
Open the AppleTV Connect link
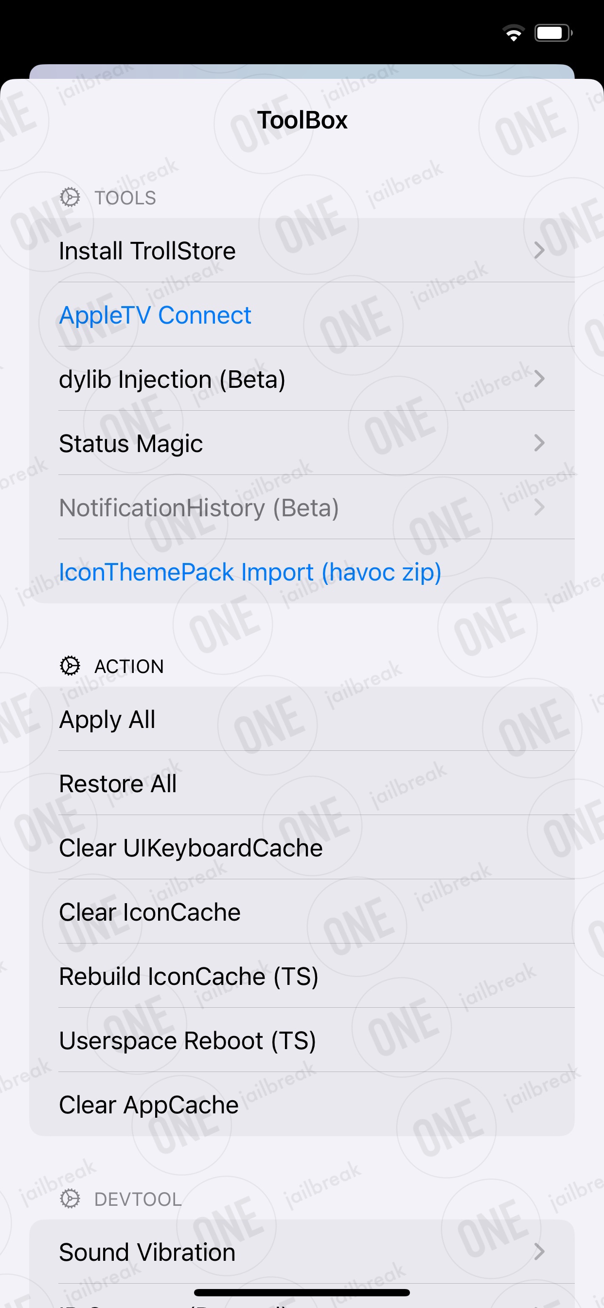point(155,315)
